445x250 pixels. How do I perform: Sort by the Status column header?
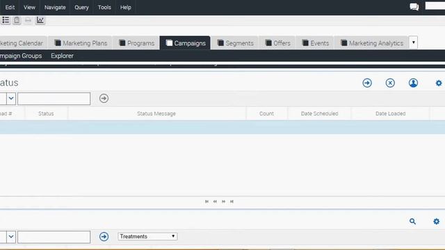pos(46,114)
